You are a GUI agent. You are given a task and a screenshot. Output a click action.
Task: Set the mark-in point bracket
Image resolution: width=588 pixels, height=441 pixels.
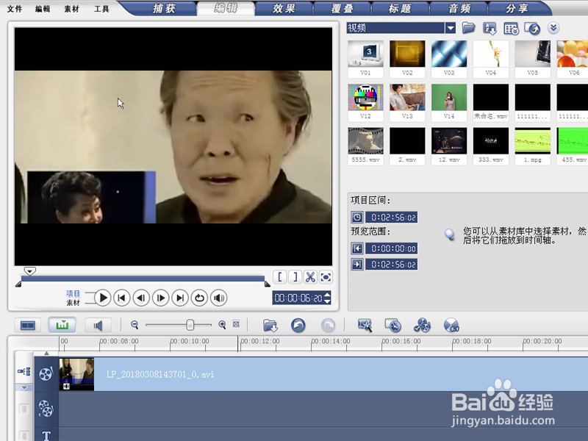click(x=280, y=277)
